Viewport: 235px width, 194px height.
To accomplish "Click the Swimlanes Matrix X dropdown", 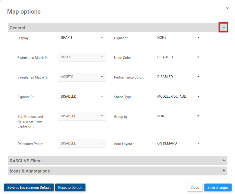I will click(x=82, y=57).
